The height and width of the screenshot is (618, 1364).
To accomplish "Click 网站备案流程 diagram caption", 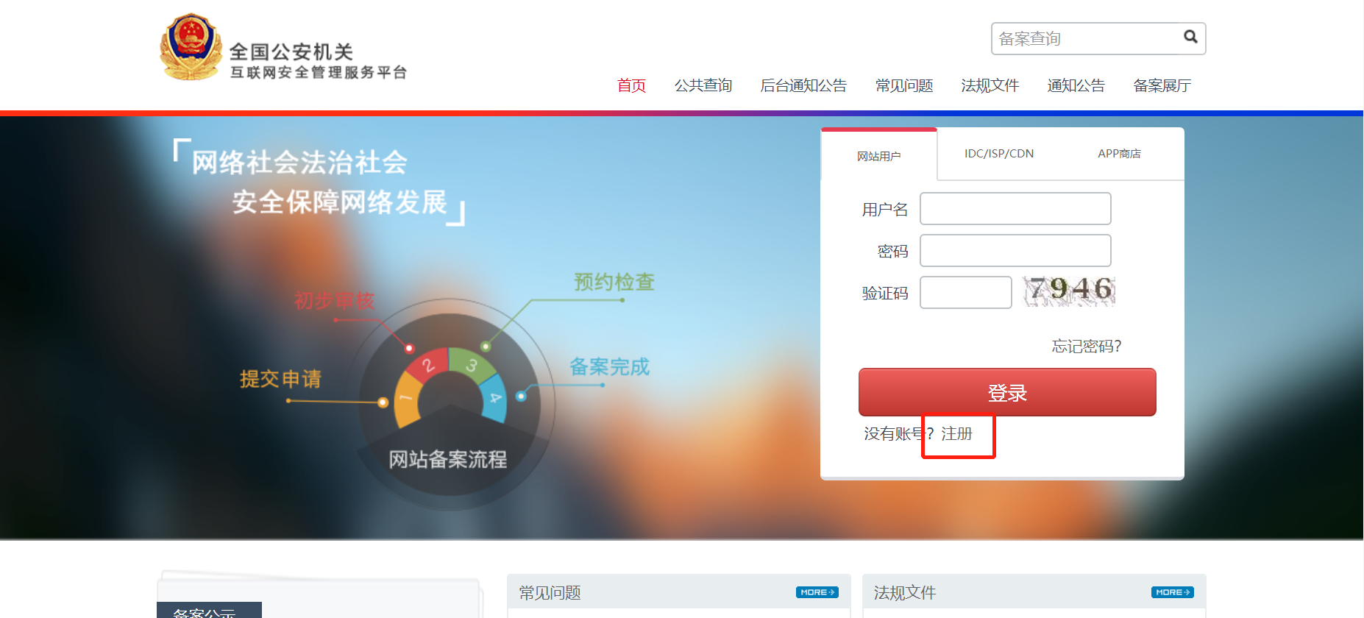I will (x=448, y=459).
